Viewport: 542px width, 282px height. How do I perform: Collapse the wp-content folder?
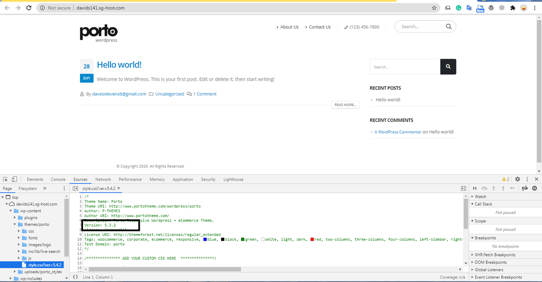pos(11,211)
